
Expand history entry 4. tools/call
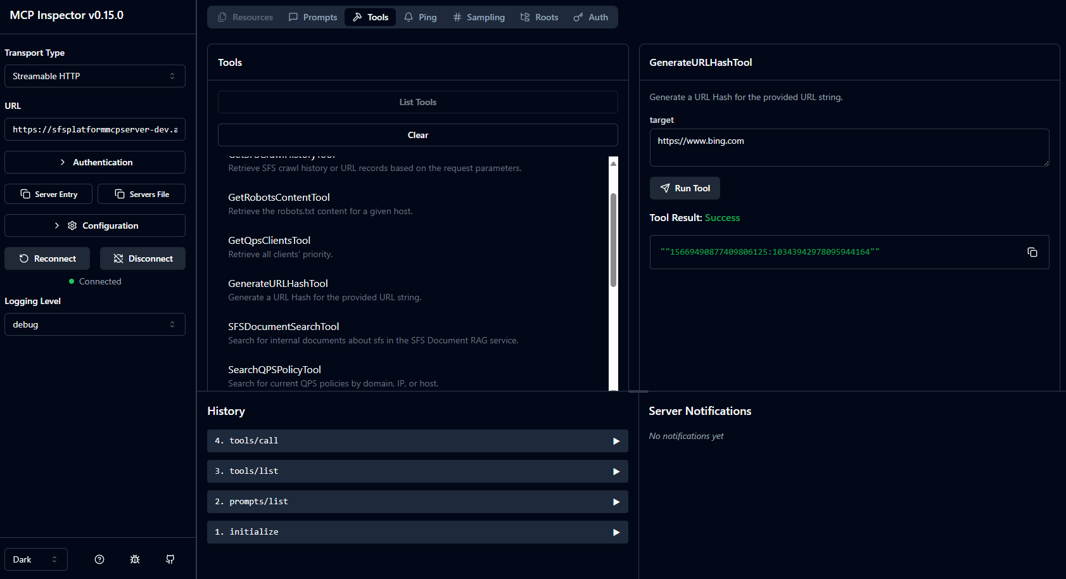tap(417, 441)
